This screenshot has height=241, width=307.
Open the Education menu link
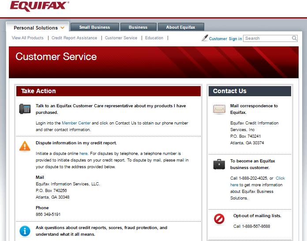click(154, 38)
